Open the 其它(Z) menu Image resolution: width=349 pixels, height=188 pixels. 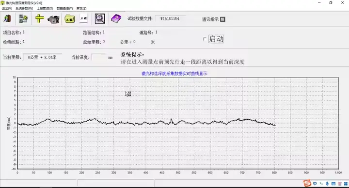coord(81,8)
